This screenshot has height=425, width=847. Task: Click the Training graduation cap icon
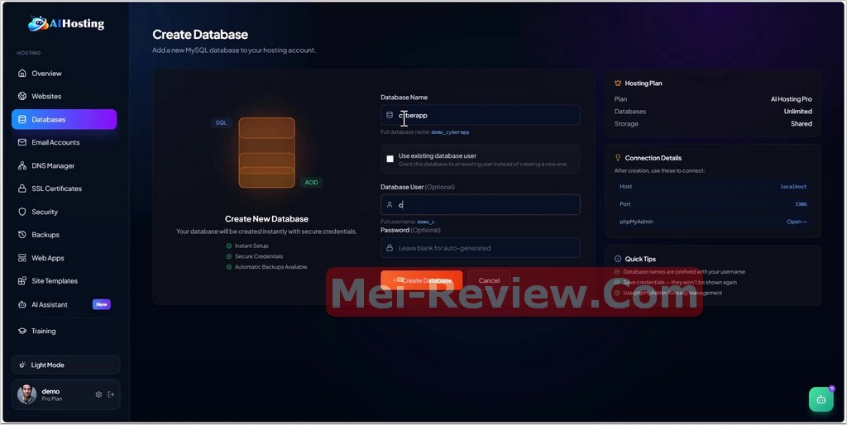22,331
